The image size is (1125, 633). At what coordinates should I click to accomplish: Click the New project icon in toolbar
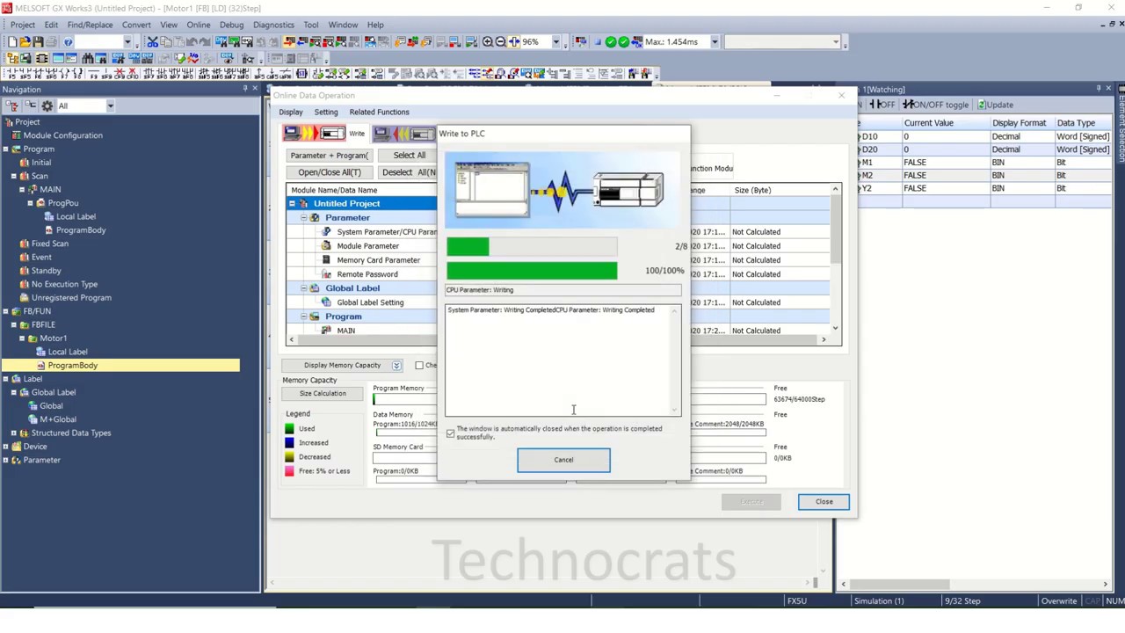pos(12,41)
